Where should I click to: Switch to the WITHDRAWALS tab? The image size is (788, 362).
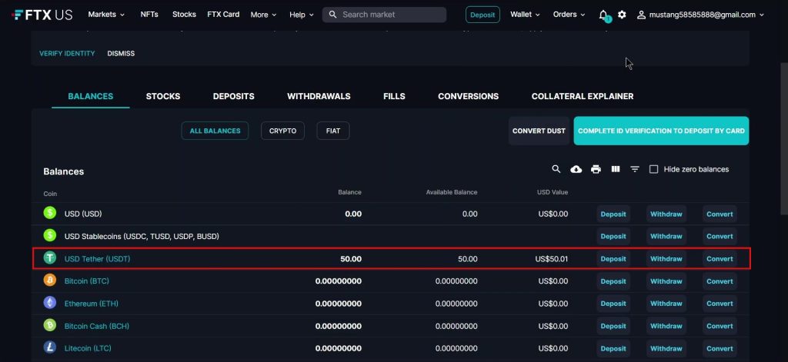[319, 96]
